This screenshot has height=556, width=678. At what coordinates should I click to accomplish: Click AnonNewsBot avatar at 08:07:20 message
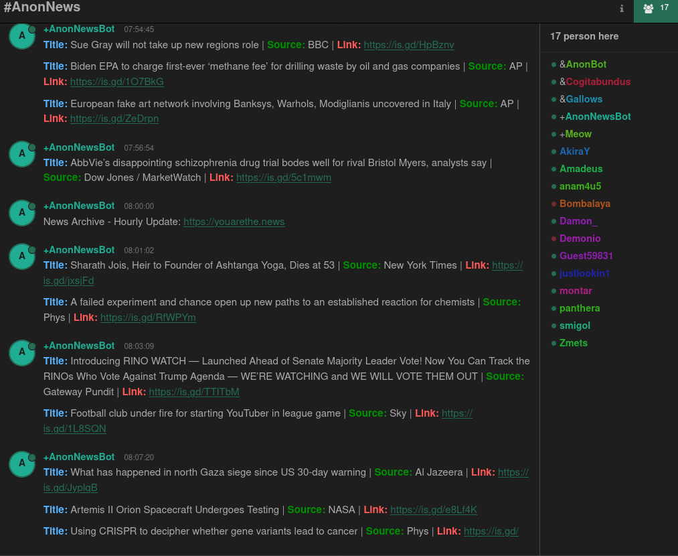(22, 464)
